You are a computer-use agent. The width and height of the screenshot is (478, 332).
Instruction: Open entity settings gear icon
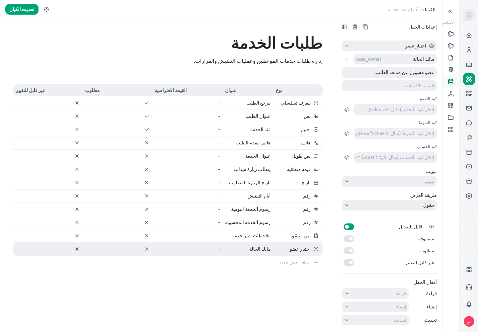[46, 9]
